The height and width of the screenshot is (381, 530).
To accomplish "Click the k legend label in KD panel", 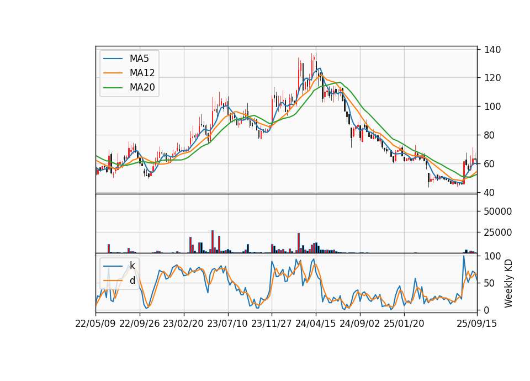I will coord(132,266).
